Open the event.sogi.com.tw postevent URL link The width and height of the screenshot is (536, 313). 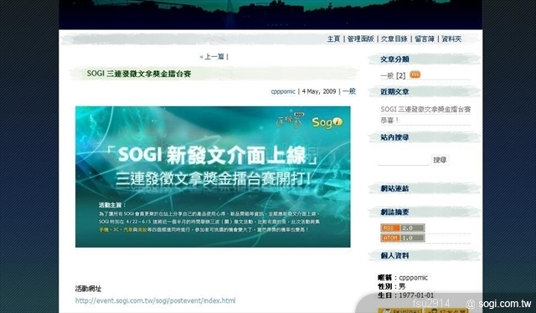(x=155, y=300)
